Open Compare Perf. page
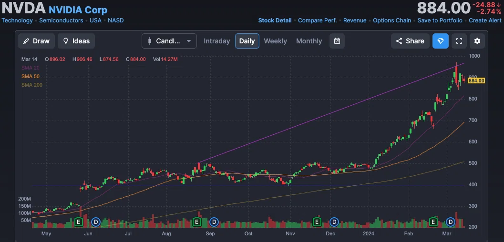Screen dimensions: 504x242 point(317,20)
